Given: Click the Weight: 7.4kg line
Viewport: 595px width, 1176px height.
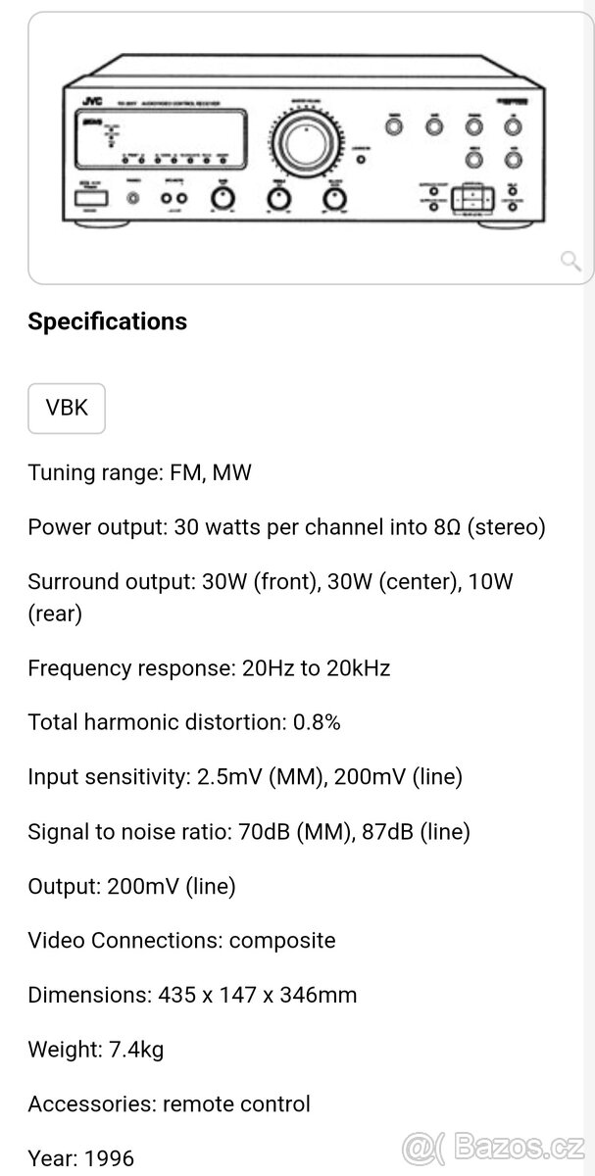Looking at the screenshot, I should coord(96,1050).
